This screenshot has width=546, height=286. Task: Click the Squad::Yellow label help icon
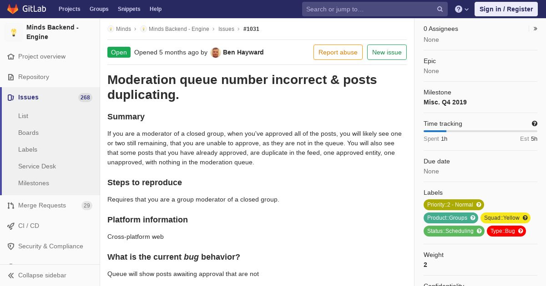[525, 218]
